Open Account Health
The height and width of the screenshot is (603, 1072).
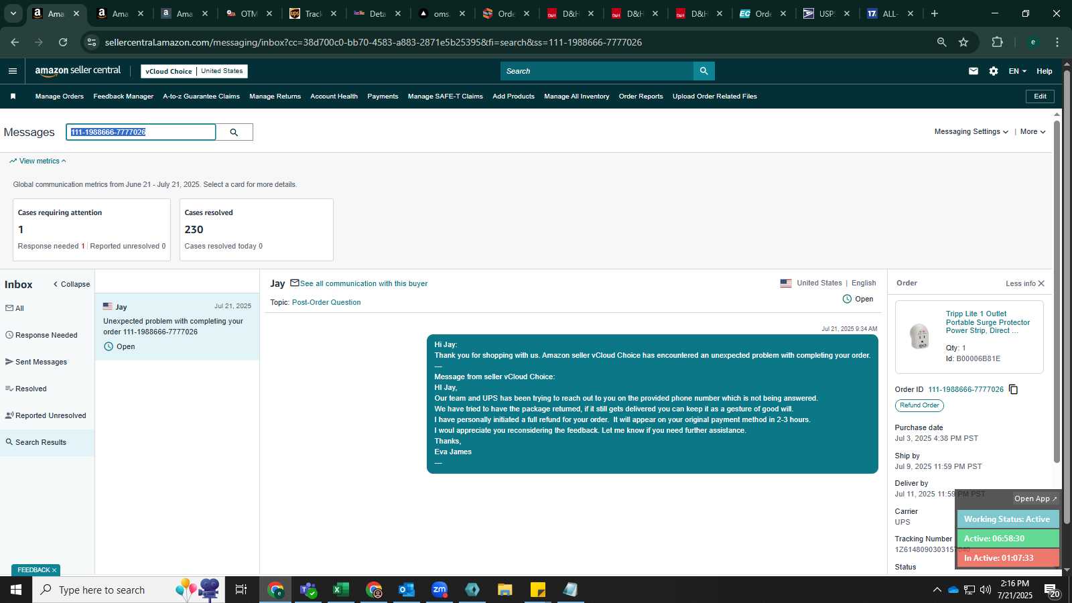334,96
